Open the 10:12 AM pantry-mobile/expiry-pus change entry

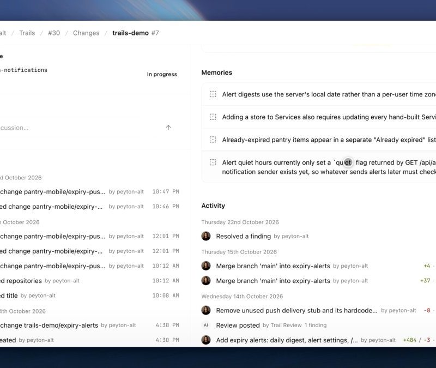(x=52, y=266)
